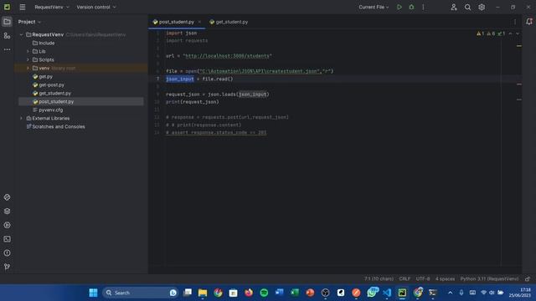
Task: Show hidden system tray icons
Action: coord(451,293)
